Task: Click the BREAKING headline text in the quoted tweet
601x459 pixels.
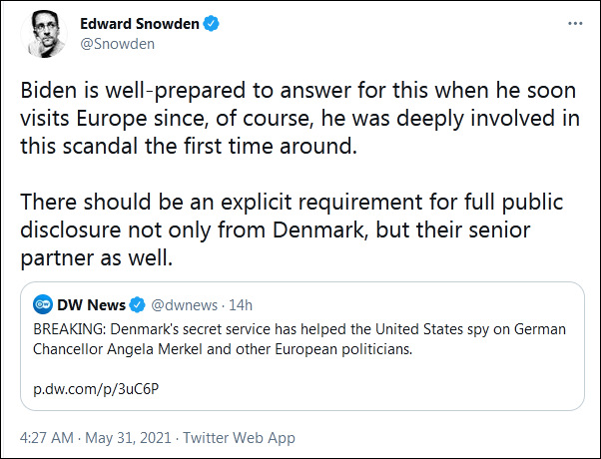Action: click(x=300, y=328)
